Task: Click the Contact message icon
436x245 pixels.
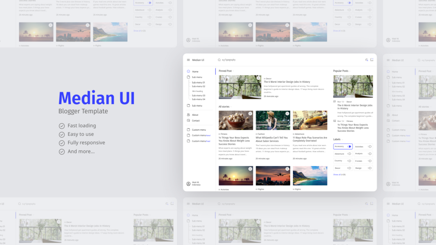Action: [x=189, y=121]
